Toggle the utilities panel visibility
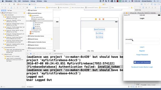This screenshot has width=161, height=90. (x=158, y=4)
